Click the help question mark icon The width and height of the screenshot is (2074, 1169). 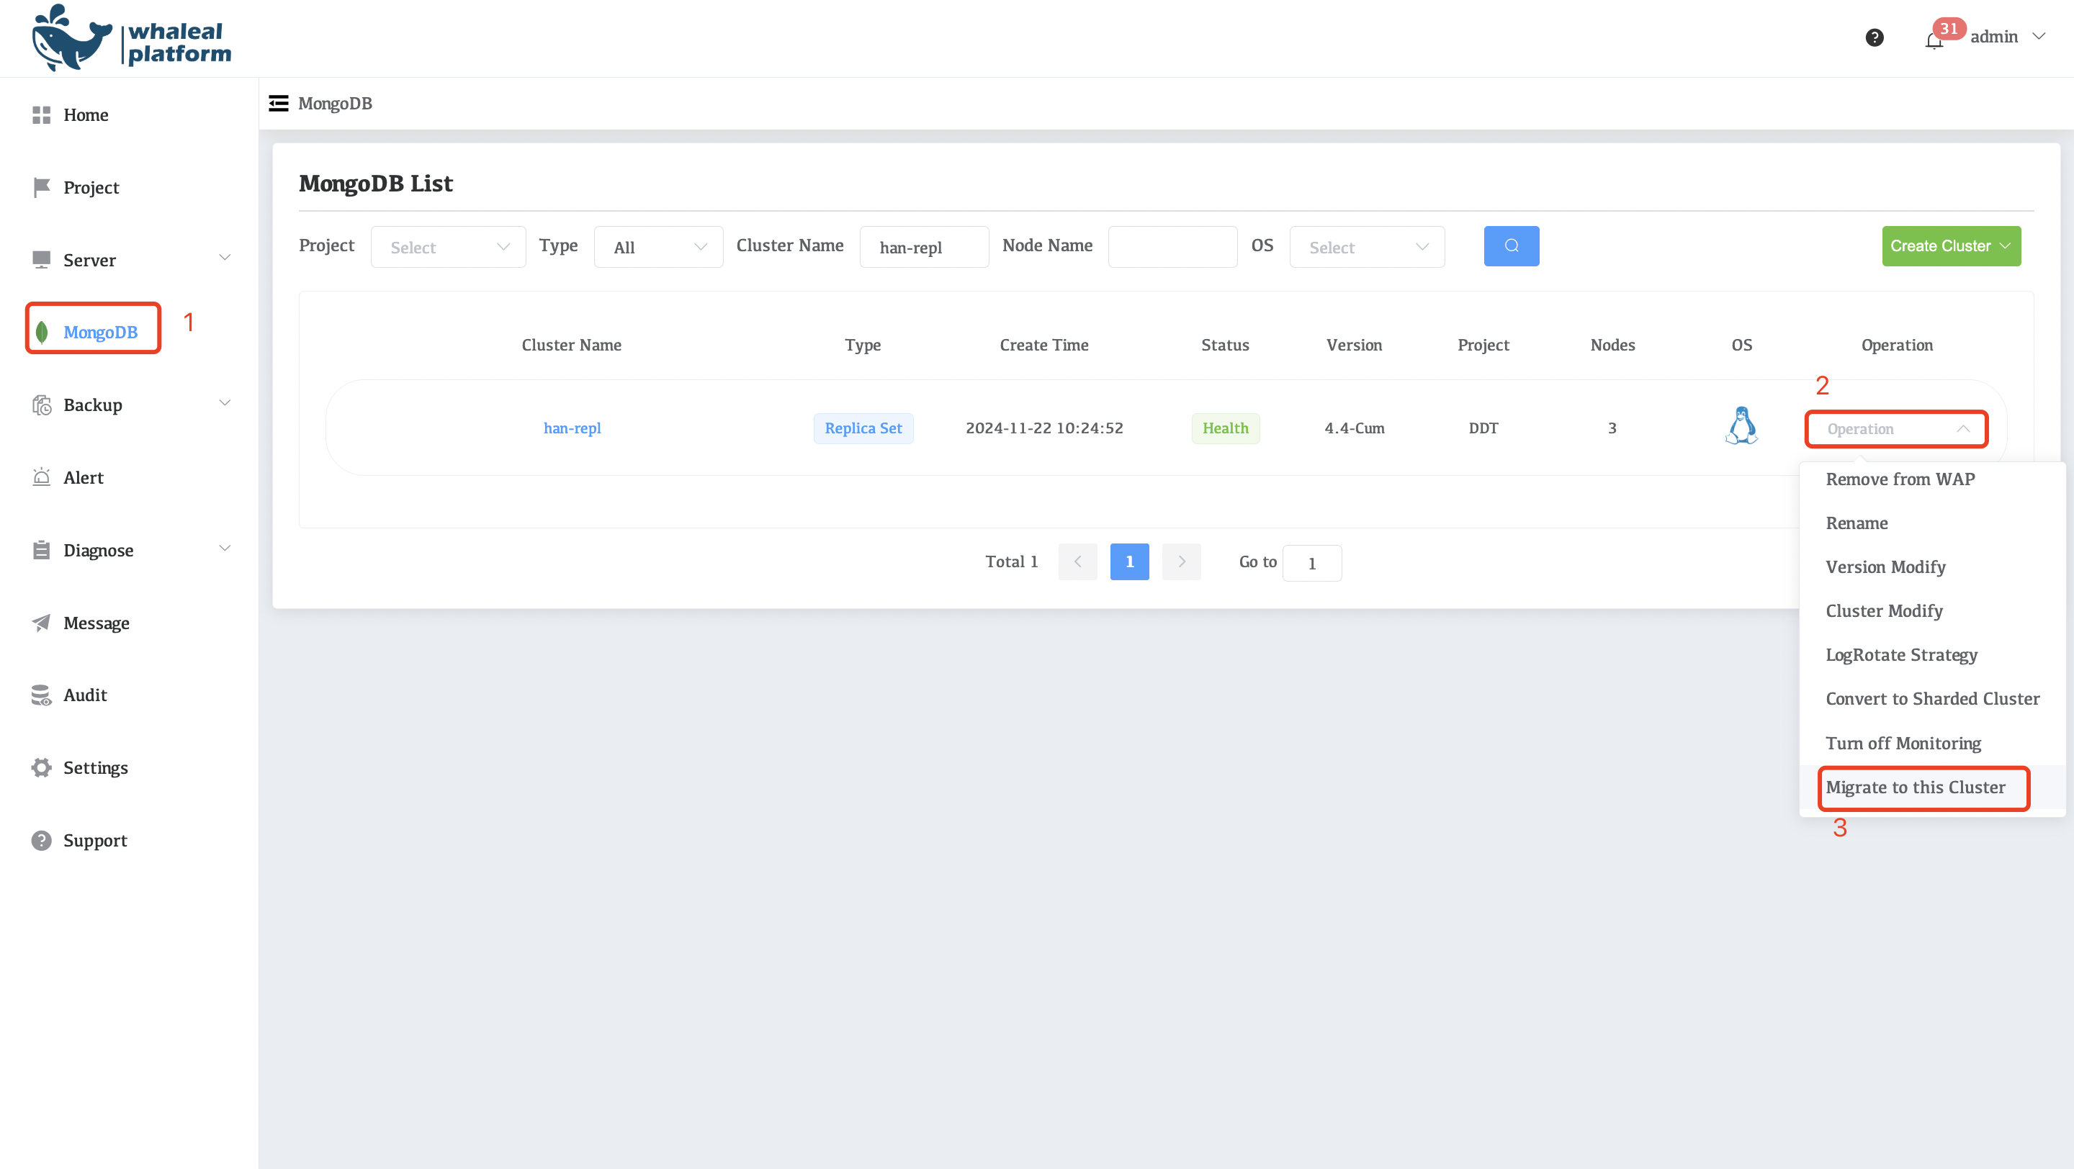pos(1875,37)
